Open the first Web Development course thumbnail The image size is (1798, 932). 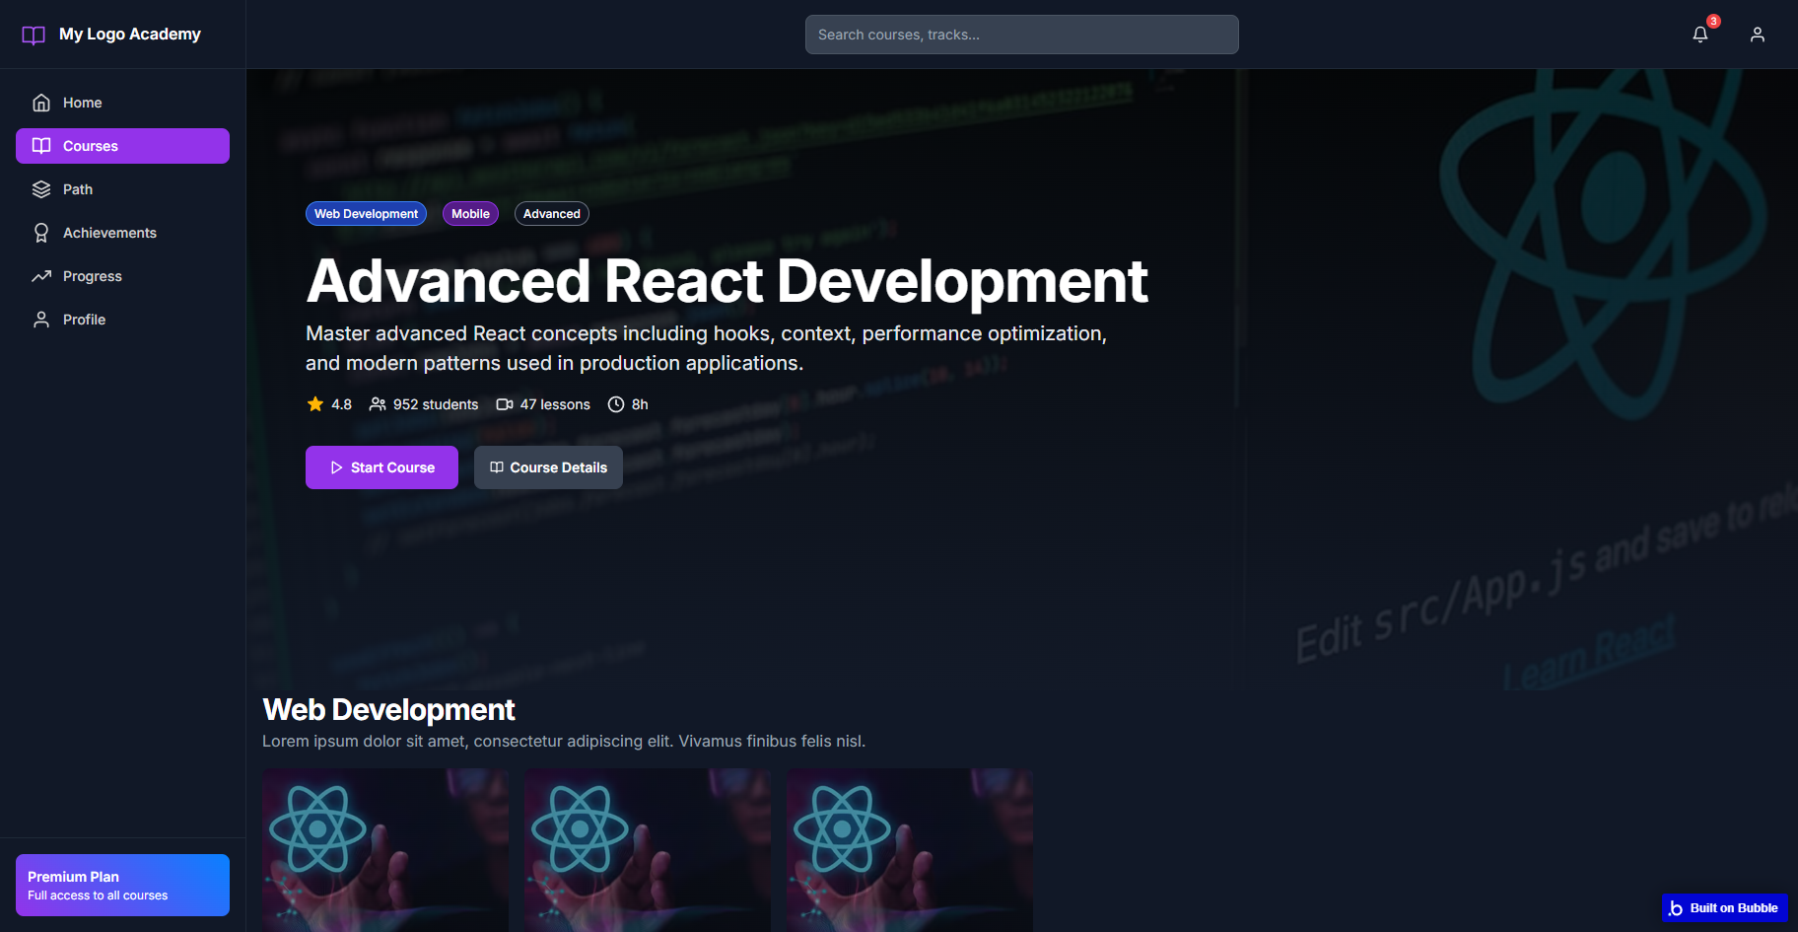click(385, 850)
